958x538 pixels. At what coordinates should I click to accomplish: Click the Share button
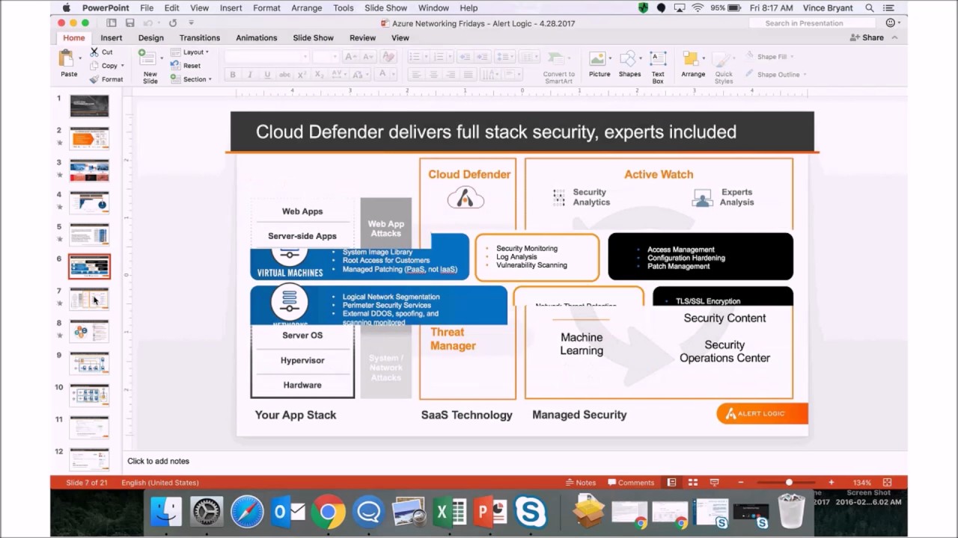pos(867,37)
